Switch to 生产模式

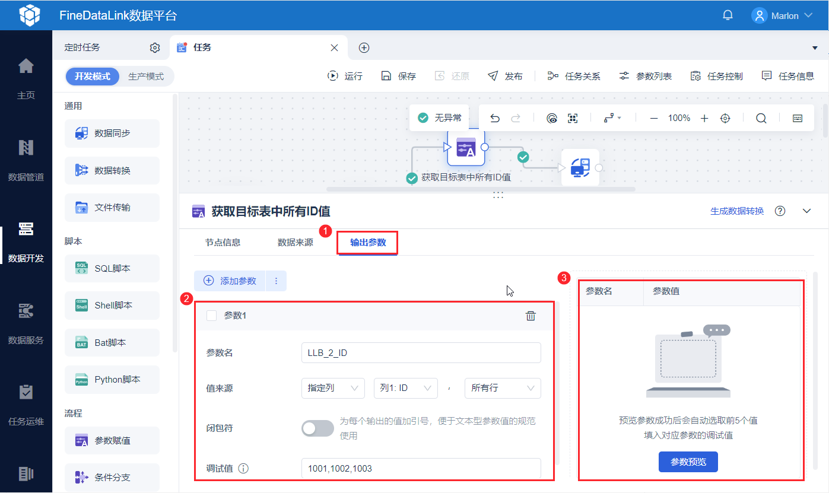tap(146, 77)
